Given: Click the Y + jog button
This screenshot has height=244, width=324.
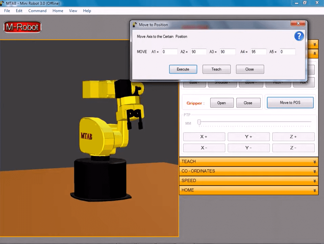Looking at the screenshot, I should click(x=248, y=137).
